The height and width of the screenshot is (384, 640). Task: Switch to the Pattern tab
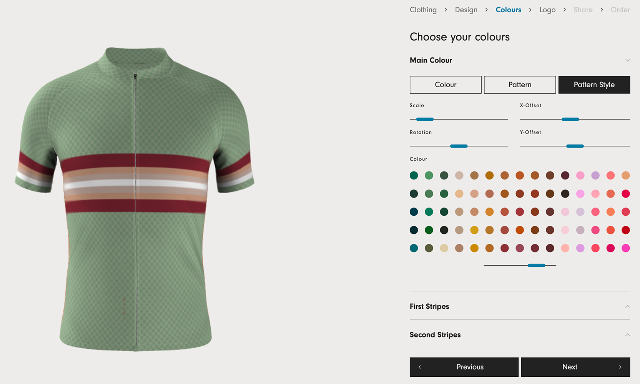tap(520, 85)
